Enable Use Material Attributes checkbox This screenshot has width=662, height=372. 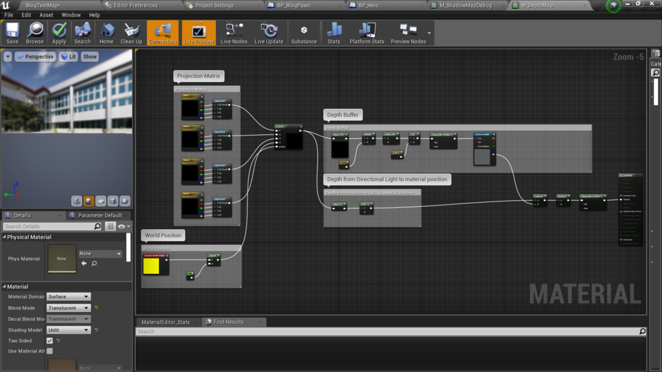point(50,351)
